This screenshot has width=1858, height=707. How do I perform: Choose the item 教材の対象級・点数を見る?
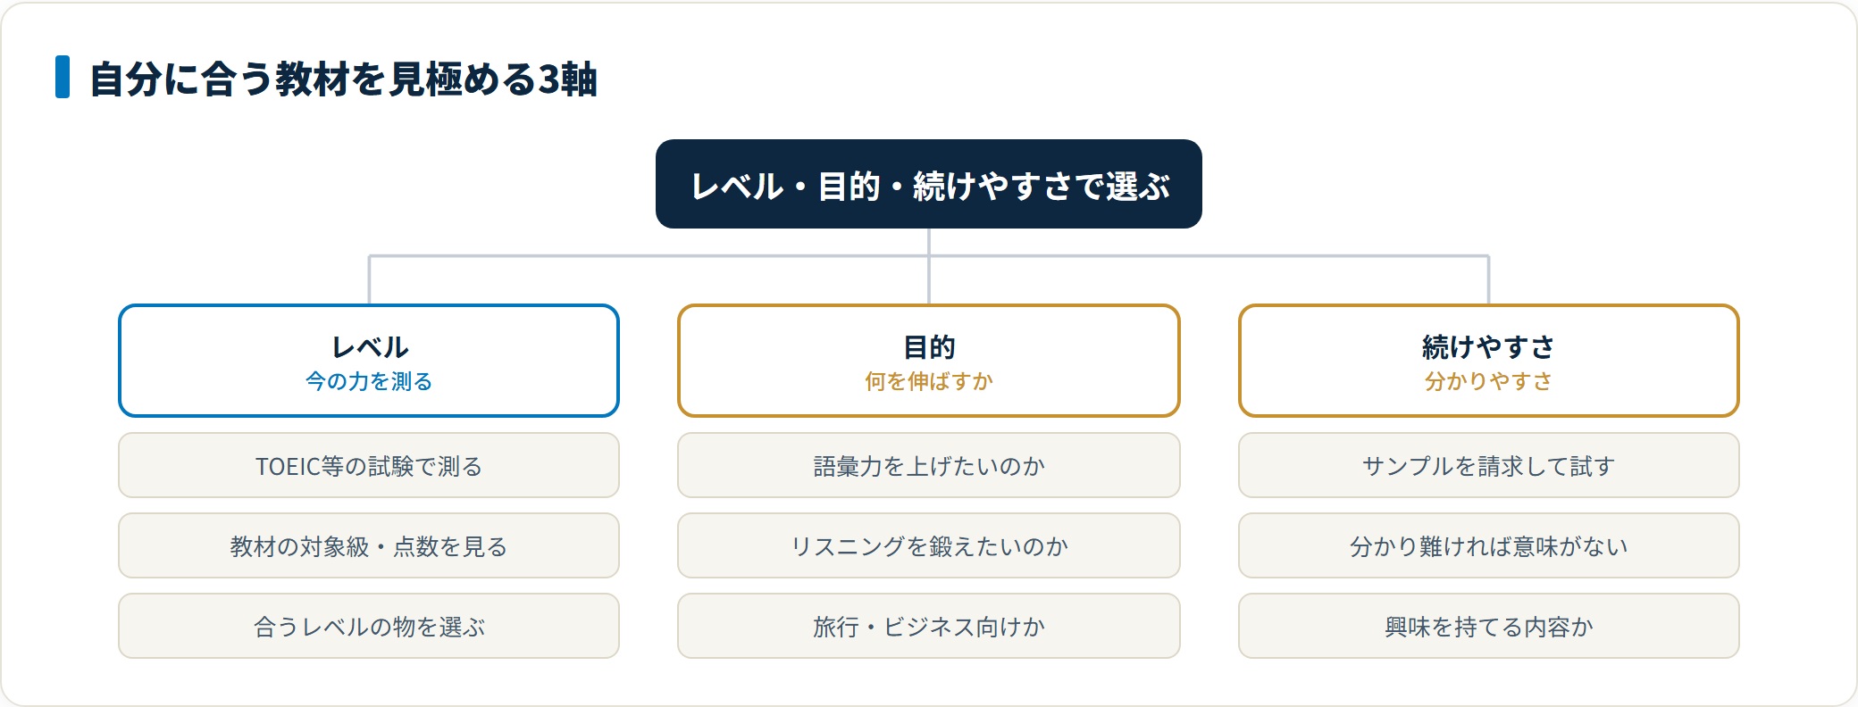pos(369,545)
